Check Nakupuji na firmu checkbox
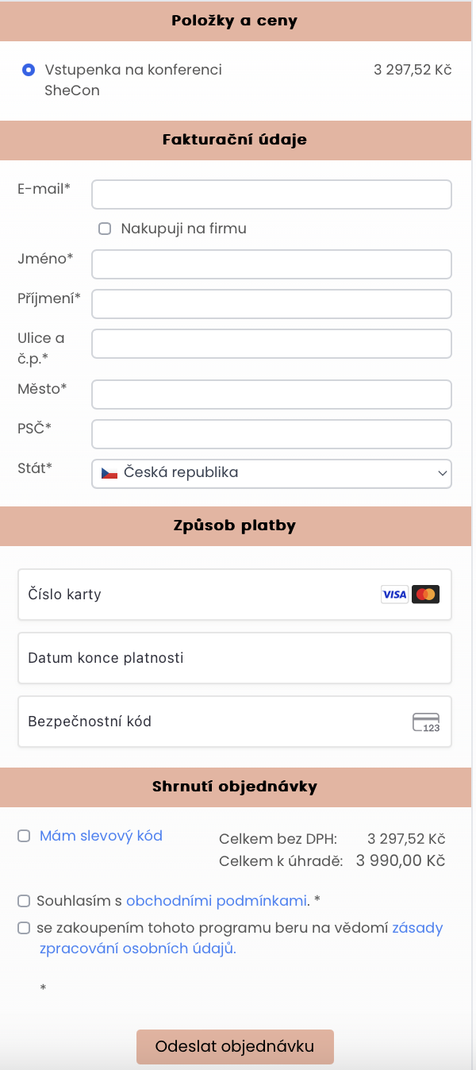The height and width of the screenshot is (1070, 476). pos(105,229)
